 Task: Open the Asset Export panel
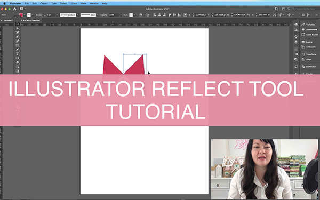pyautogui.click(x=310, y=35)
